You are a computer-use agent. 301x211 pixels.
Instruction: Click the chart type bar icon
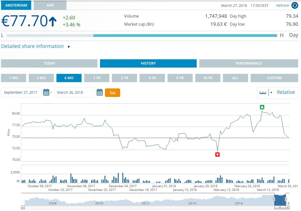263,92
